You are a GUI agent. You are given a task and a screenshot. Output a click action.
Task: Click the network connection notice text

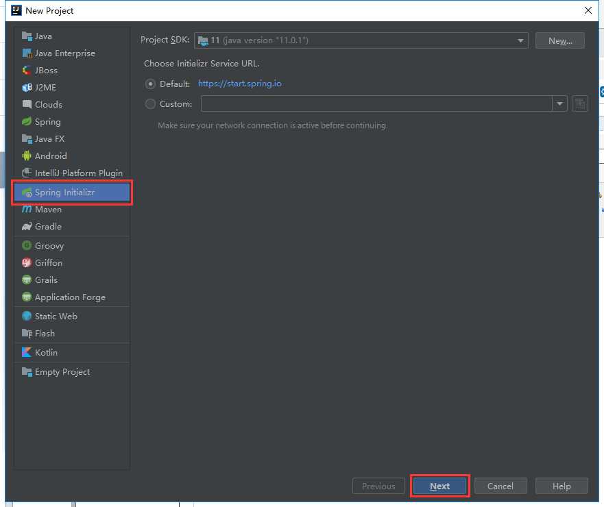273,125
